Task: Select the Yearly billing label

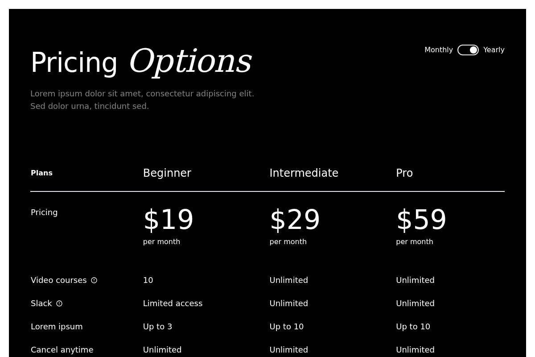Action: click(494, 50)
